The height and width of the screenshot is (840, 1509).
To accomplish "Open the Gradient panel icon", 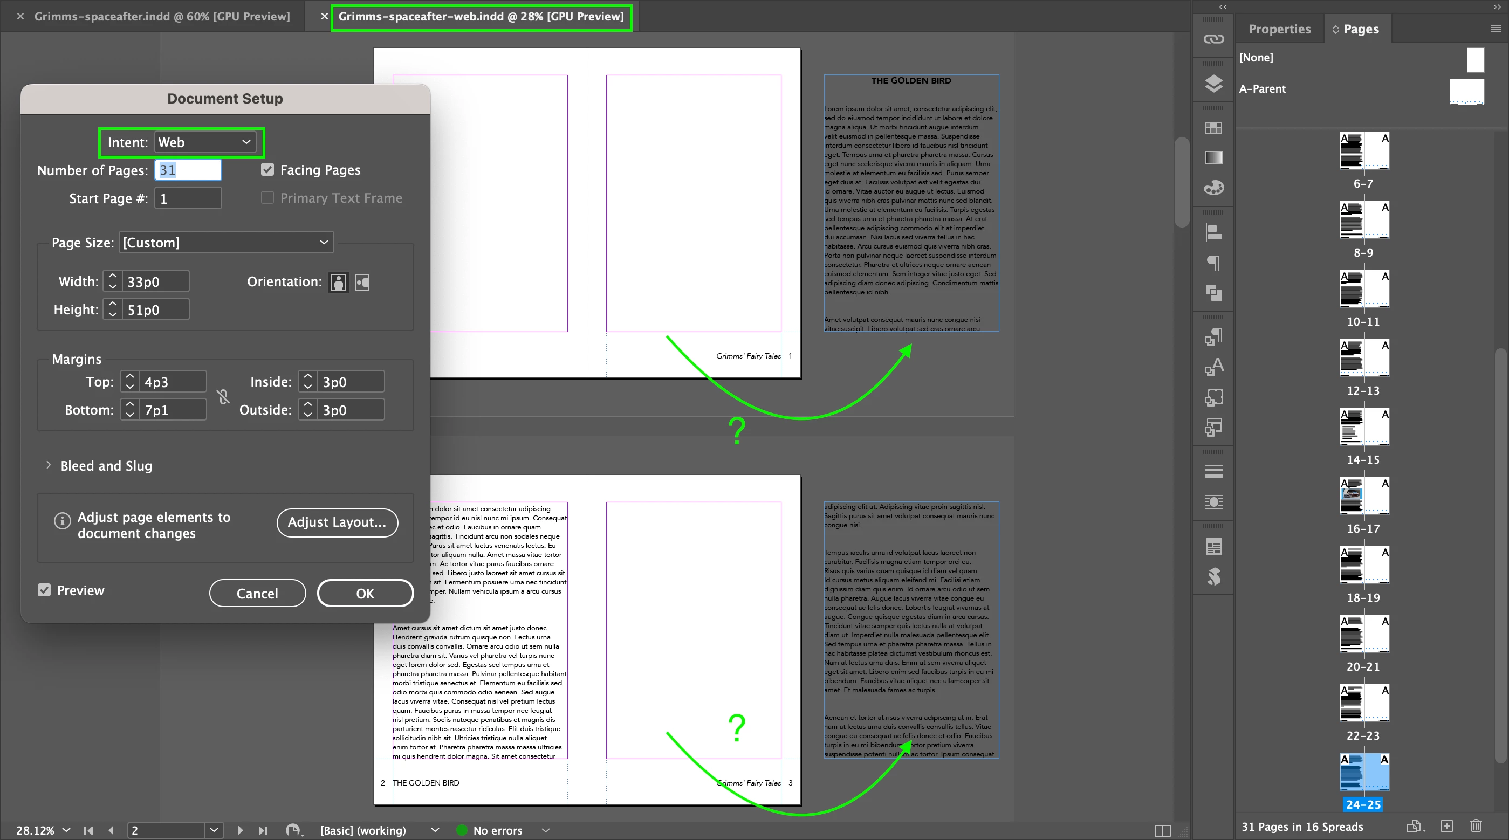I will (x=1213, y=157).
